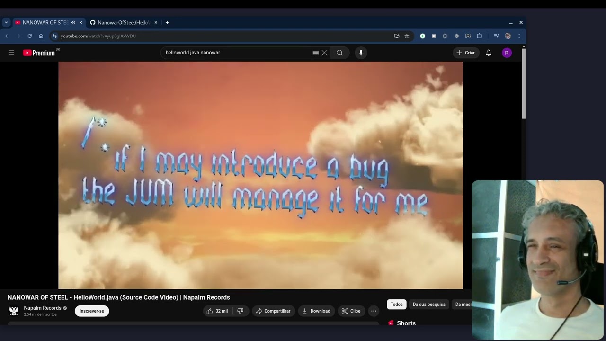Share the video using Compartilhar
Image resolution: width=606 pixels, height=341 pixels.
(273, 311)
